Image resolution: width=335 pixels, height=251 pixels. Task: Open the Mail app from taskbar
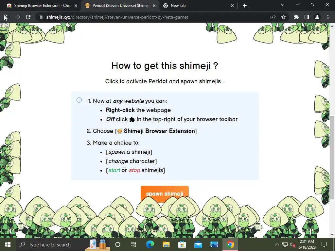198,244
